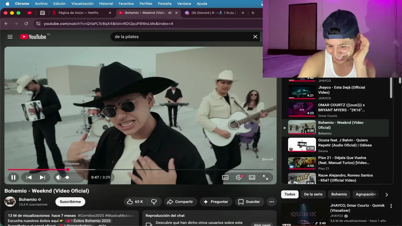Open the Bohemio channel name link
Viewport: 402px width, 226px height.
coord(28,200)
